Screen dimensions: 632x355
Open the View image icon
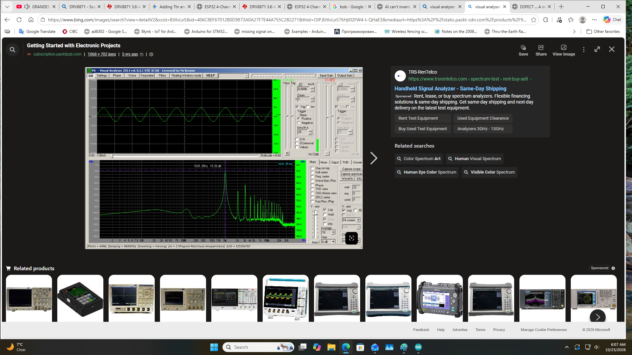pyautogui.click(x=564, y=50)
